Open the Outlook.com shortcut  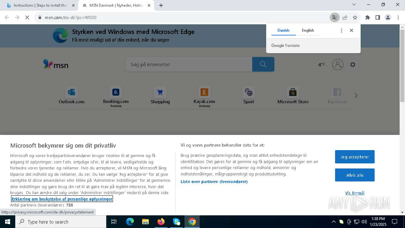coord(72,95)
